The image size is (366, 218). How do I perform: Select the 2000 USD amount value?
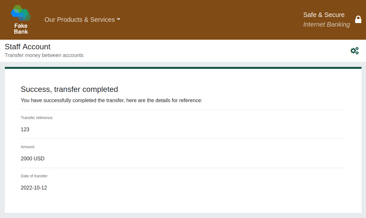click(x=32, y=158)
